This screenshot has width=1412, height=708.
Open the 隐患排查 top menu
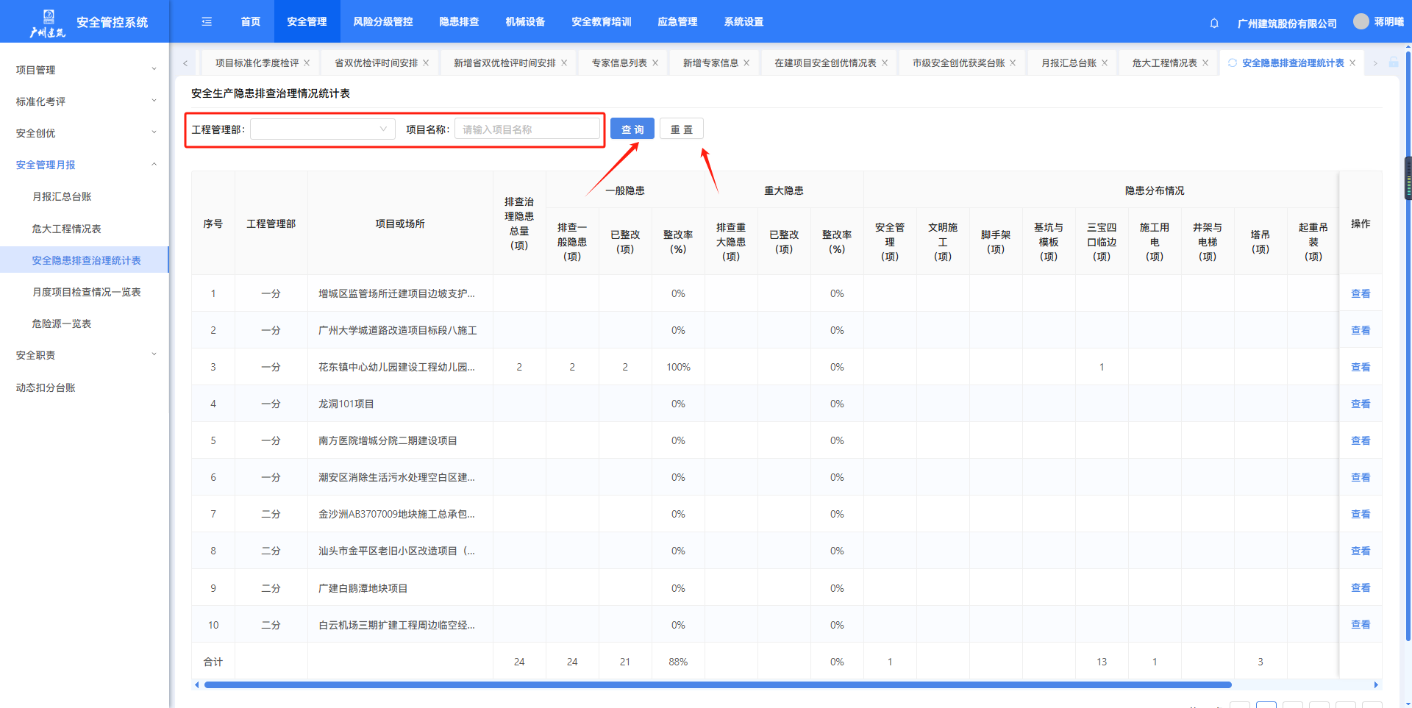coord(459,22)
